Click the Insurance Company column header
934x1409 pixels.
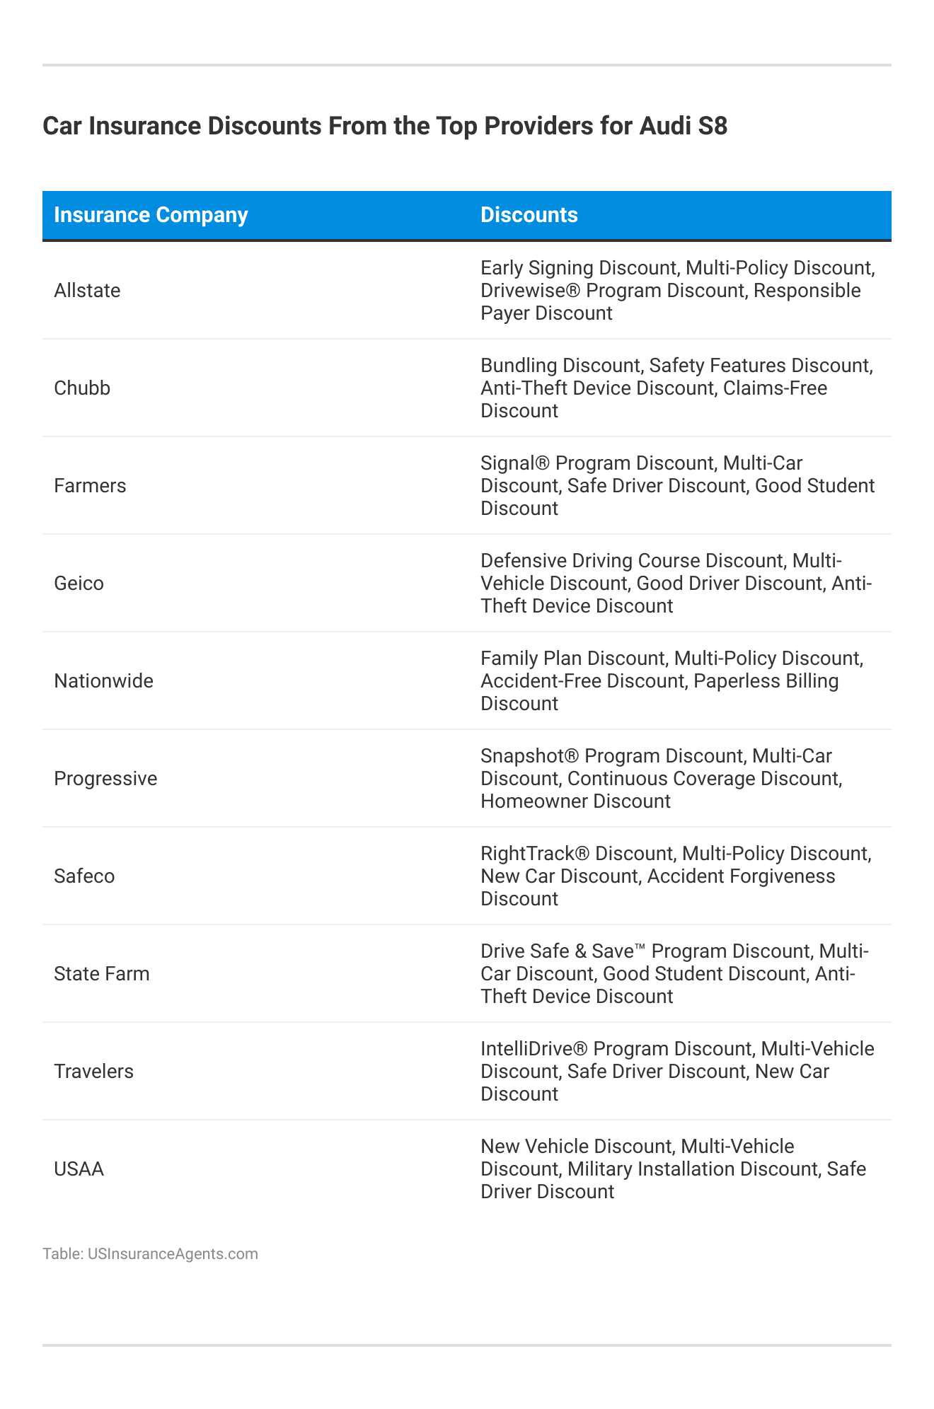151,215
